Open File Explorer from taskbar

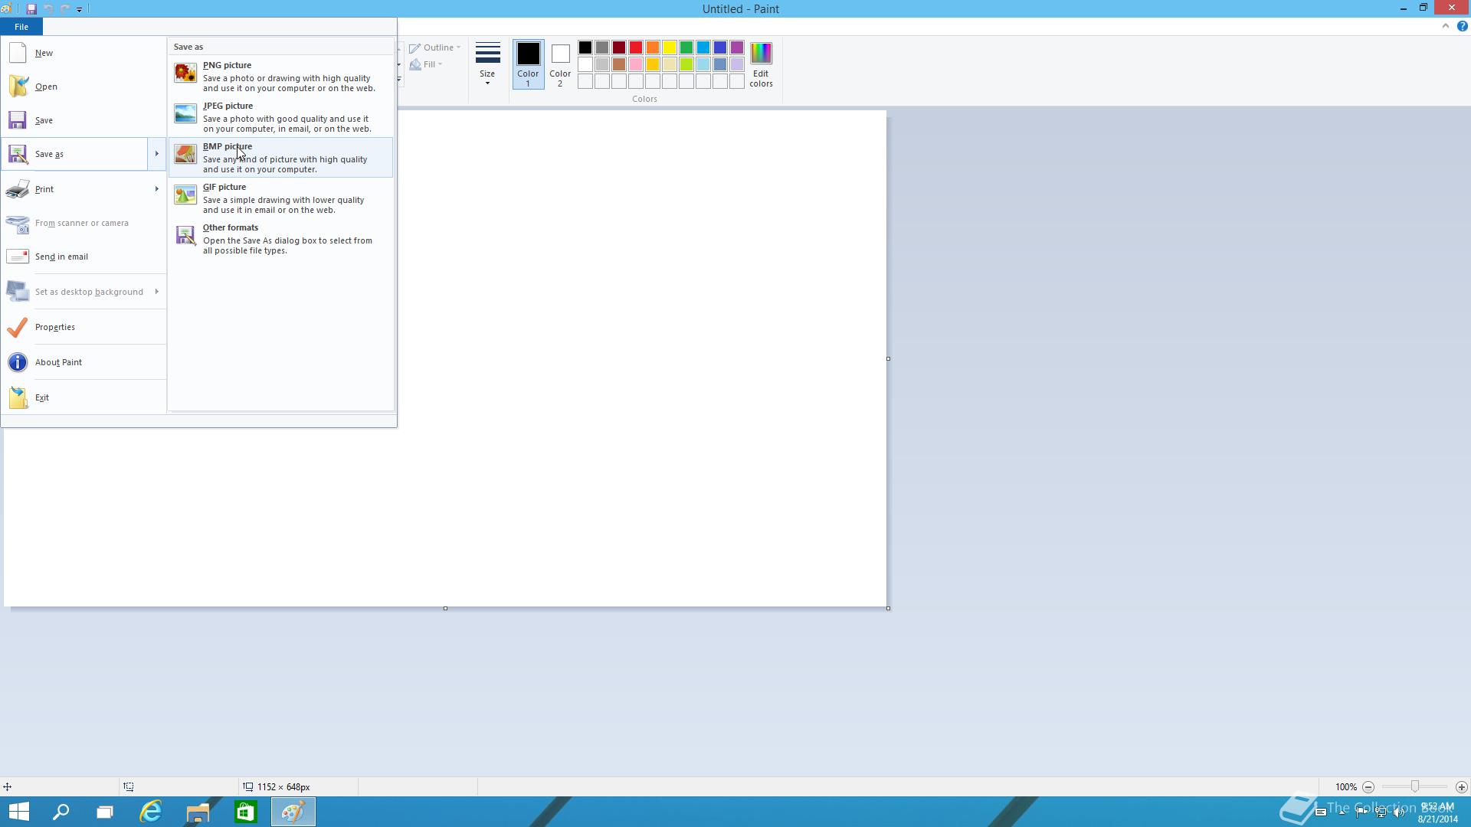coord(198,812)
